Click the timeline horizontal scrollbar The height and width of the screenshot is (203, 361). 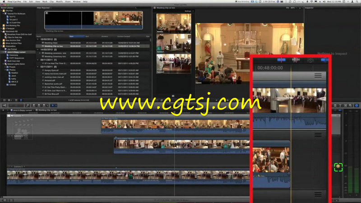click(171, 197)
